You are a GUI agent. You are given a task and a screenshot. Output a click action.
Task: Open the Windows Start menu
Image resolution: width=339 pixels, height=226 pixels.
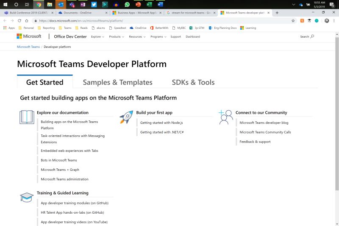5,4
